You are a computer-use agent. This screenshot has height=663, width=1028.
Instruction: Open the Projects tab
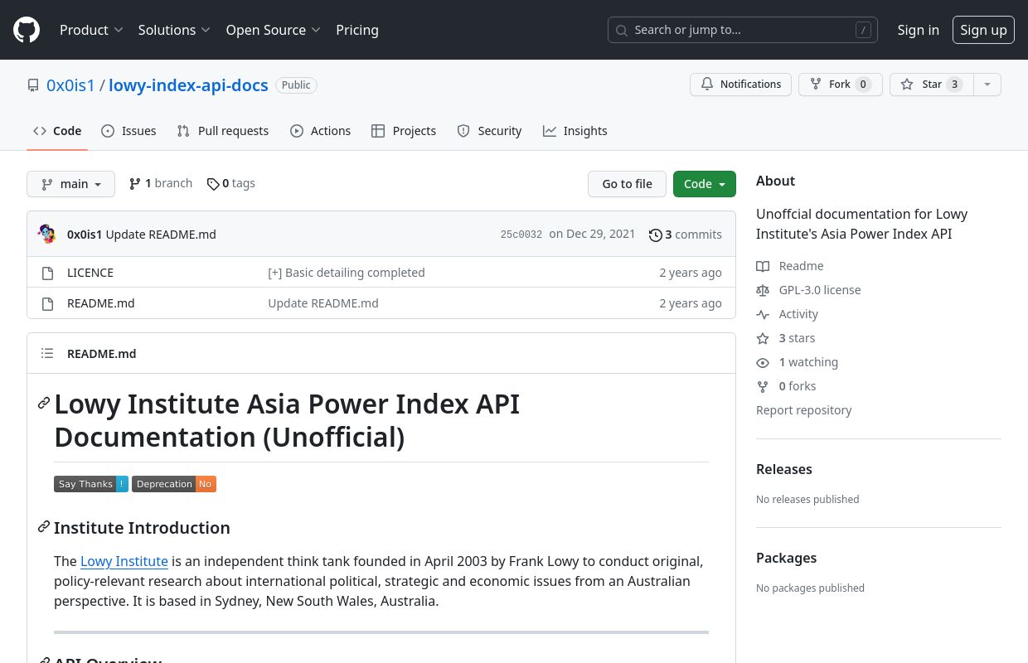(404, 131)
